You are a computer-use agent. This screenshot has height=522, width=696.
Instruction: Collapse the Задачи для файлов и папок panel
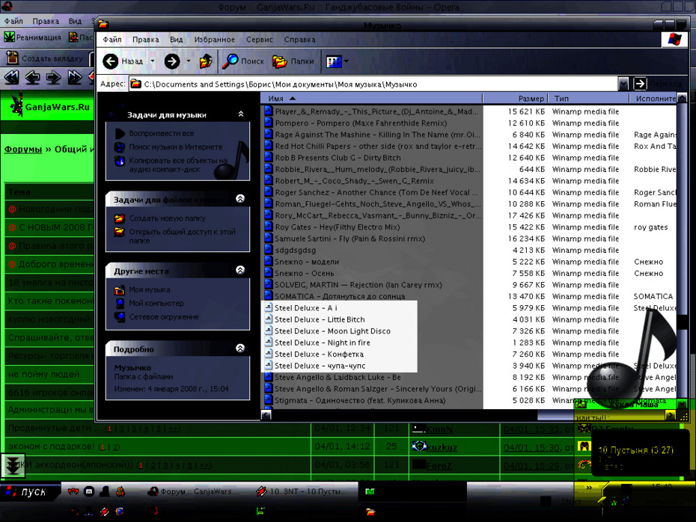point(240,199)
